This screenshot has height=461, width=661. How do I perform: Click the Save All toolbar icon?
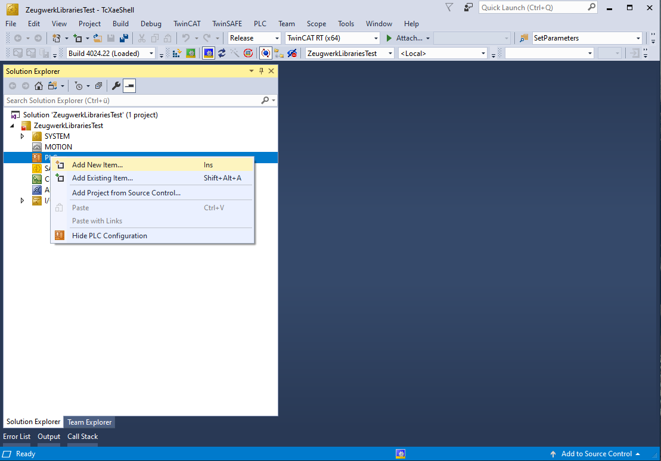(124, 38)
